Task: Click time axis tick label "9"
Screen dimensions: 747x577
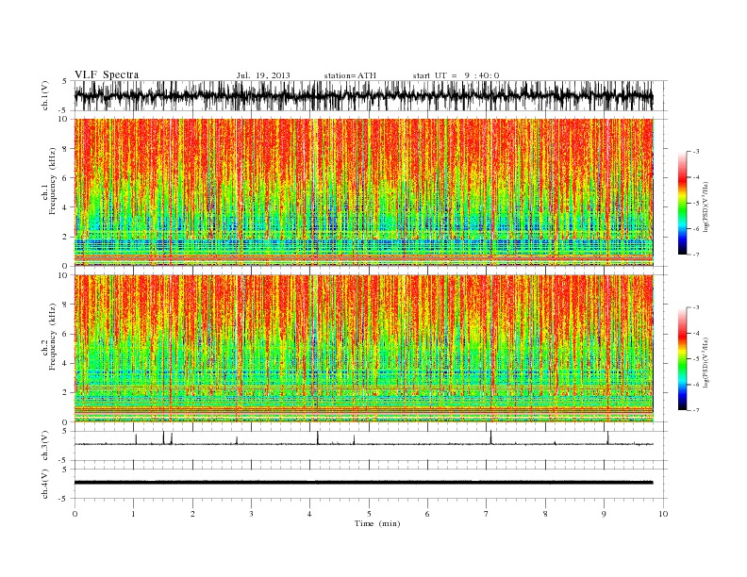Action: (604, 514)
